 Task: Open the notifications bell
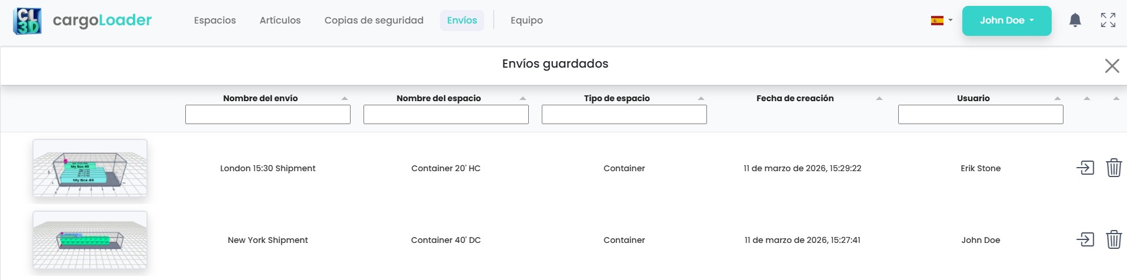(x=1075, y=21)
